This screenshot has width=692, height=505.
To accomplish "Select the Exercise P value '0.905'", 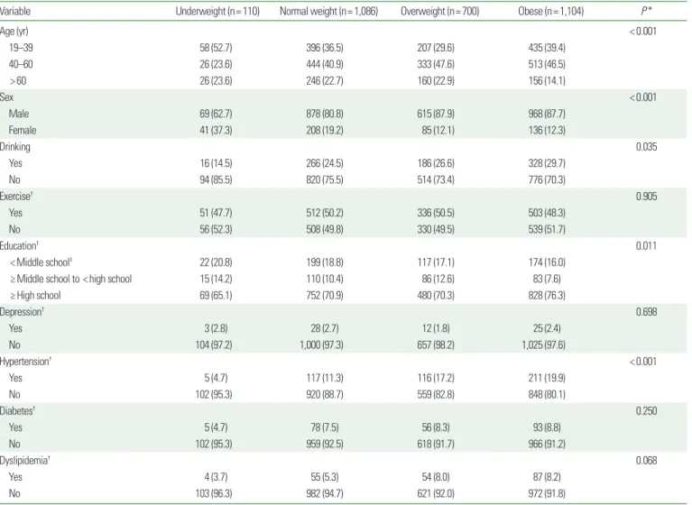I will [647, 197].
